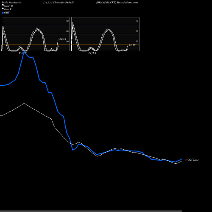The width and height of the screenshot is (212, 212).
Task: Click the 'FULL' chart caption
Action: [92, 53]
